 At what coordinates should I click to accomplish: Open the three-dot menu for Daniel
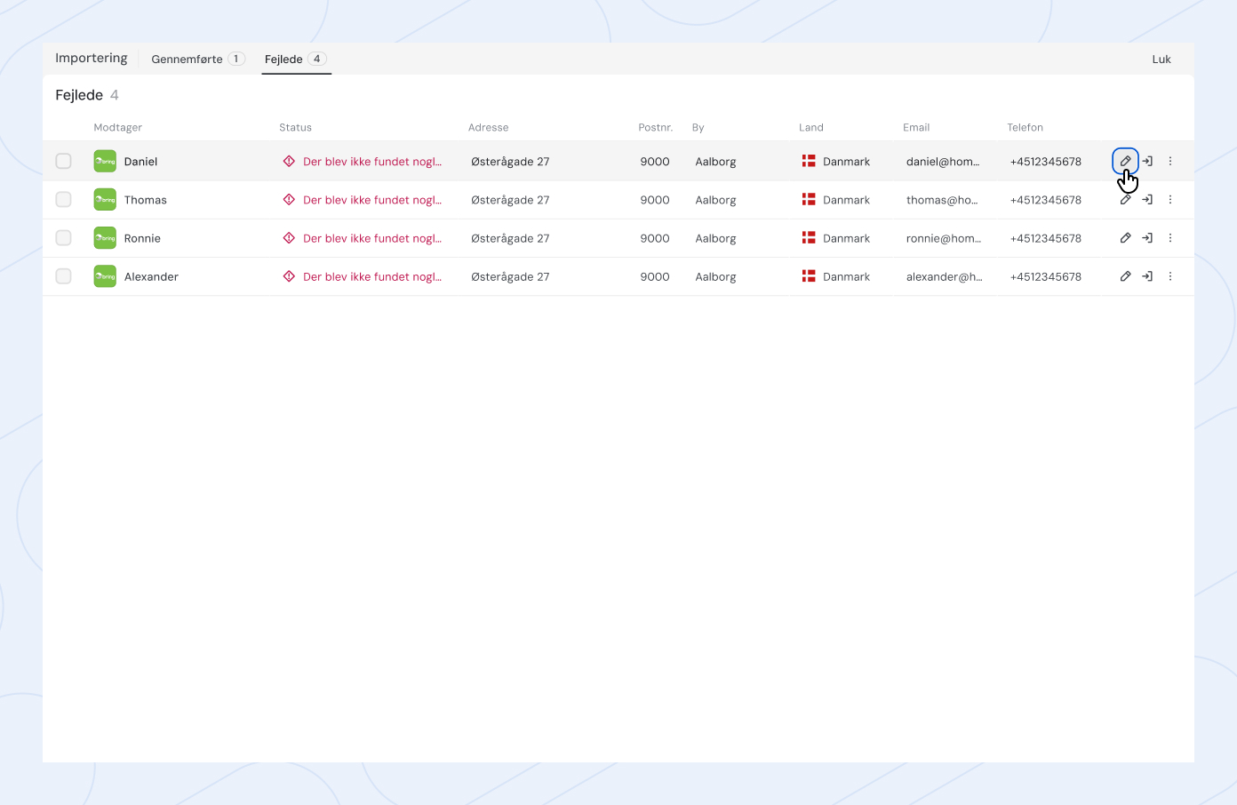coord(1170,161)
